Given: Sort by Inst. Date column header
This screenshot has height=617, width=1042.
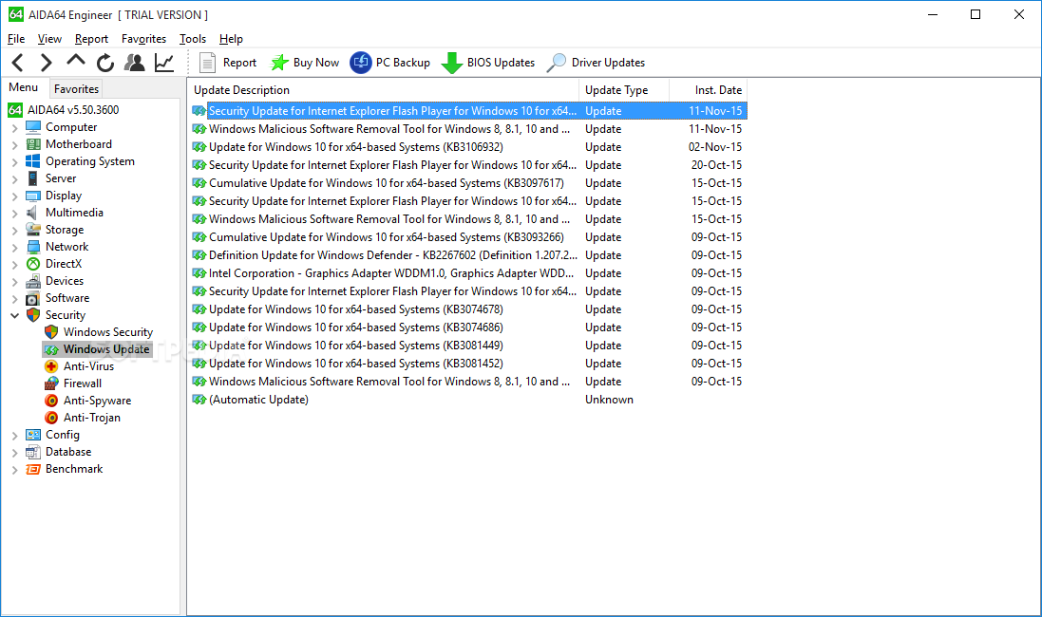Looking at the screenshot, I should click(708, 89).
